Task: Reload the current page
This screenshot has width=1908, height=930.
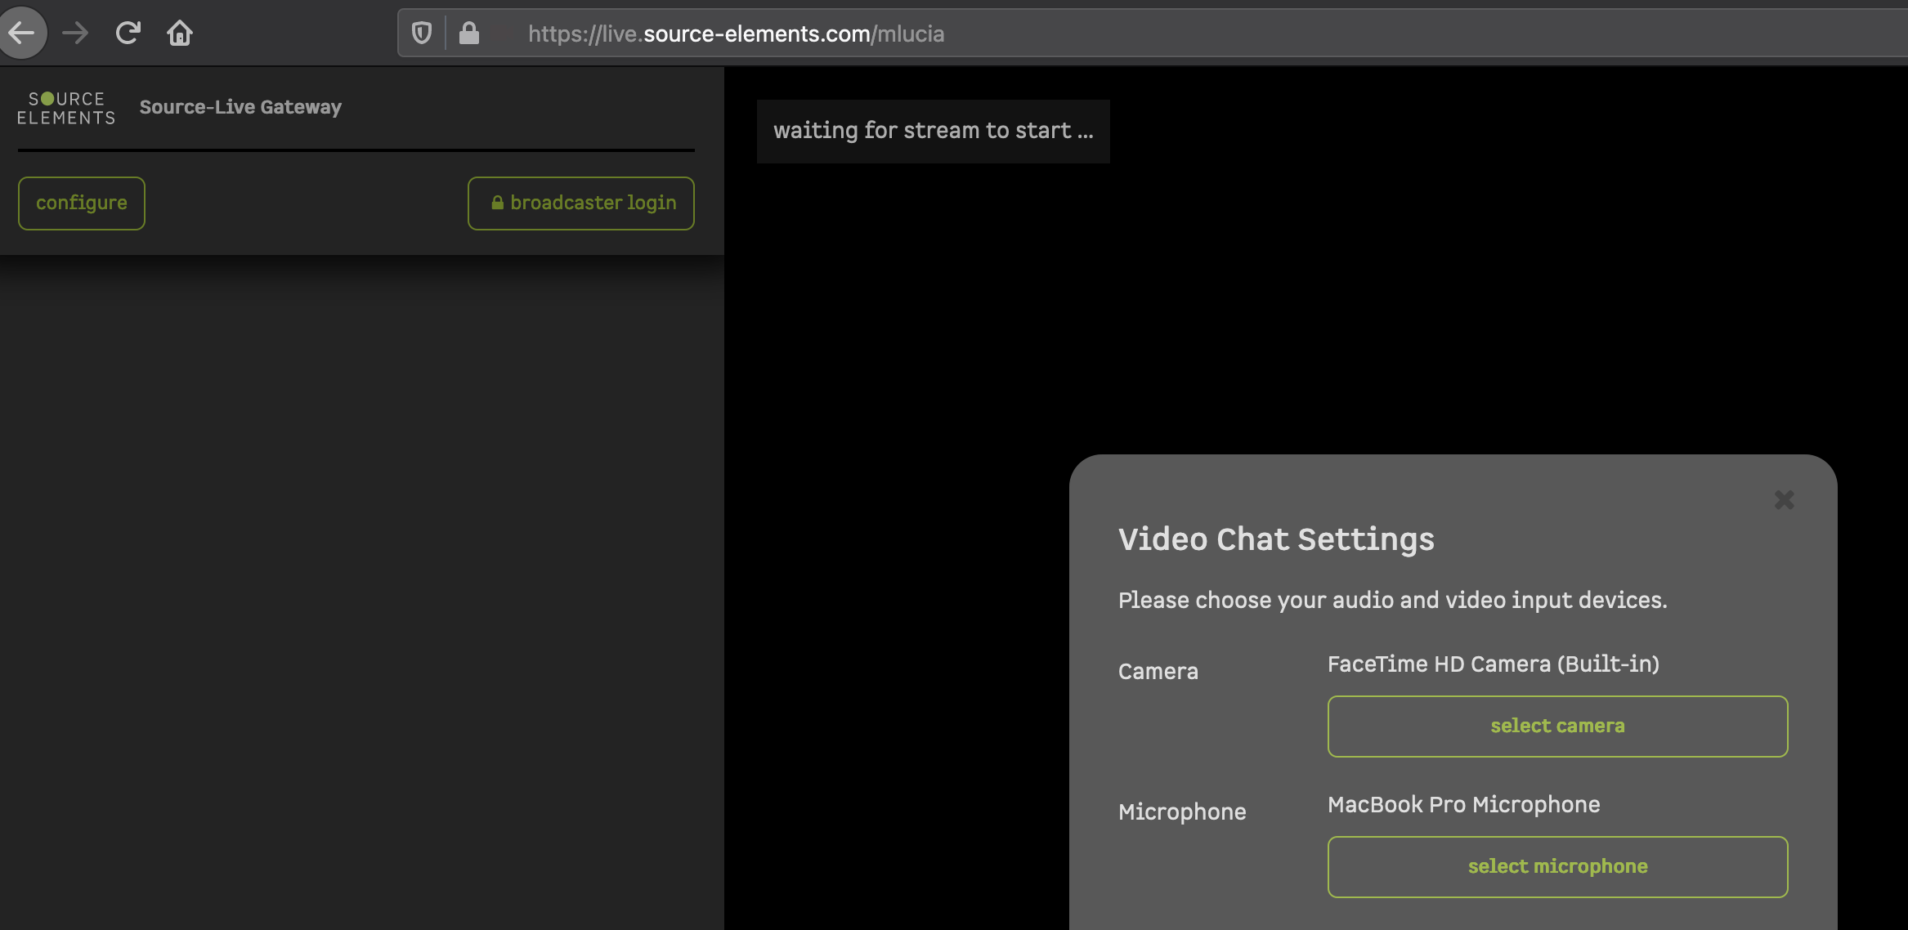Action: point(128,33)
